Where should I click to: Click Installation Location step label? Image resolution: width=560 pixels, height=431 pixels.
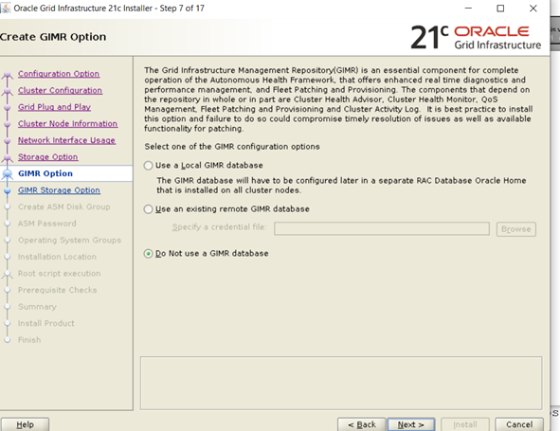coord(57,257)
